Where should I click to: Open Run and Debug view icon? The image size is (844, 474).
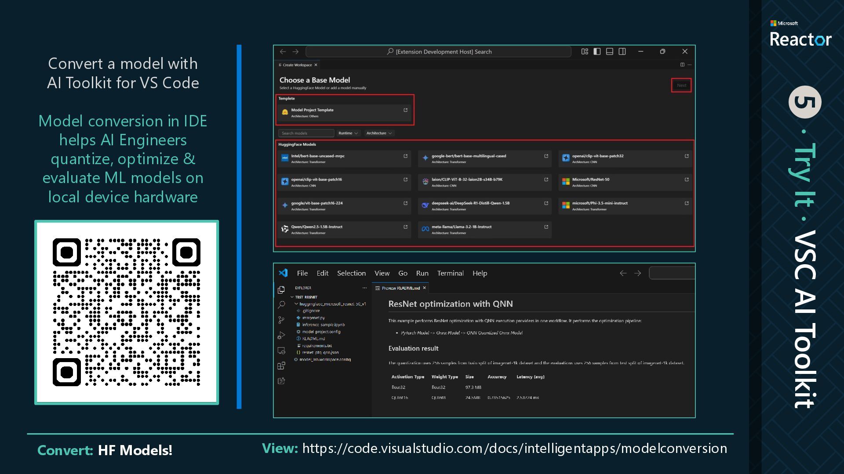[x=281, y=336]
